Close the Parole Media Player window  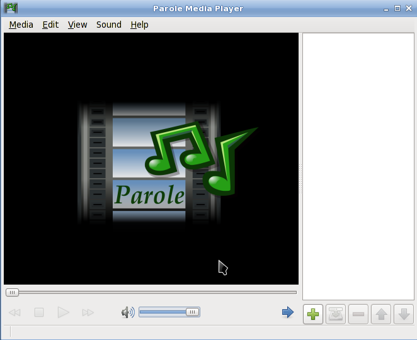[409, 9]
